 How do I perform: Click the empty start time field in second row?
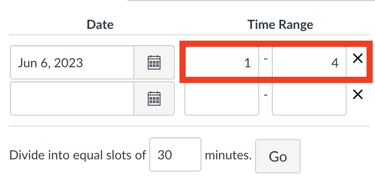[222, 98]
